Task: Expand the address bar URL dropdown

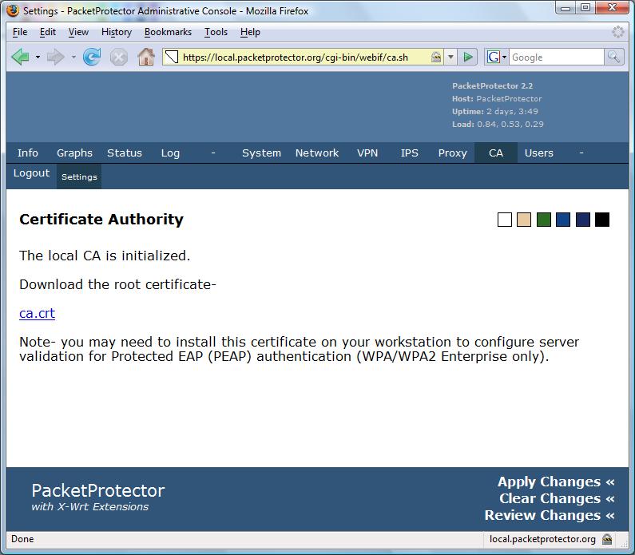Action: click(x=450, y=57)
